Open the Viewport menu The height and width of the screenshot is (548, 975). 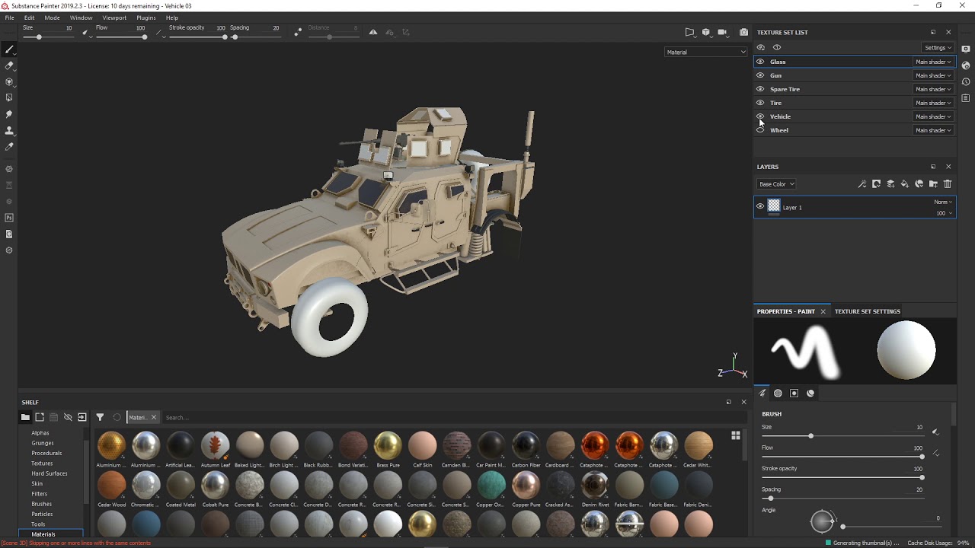[x=114, y=18]
